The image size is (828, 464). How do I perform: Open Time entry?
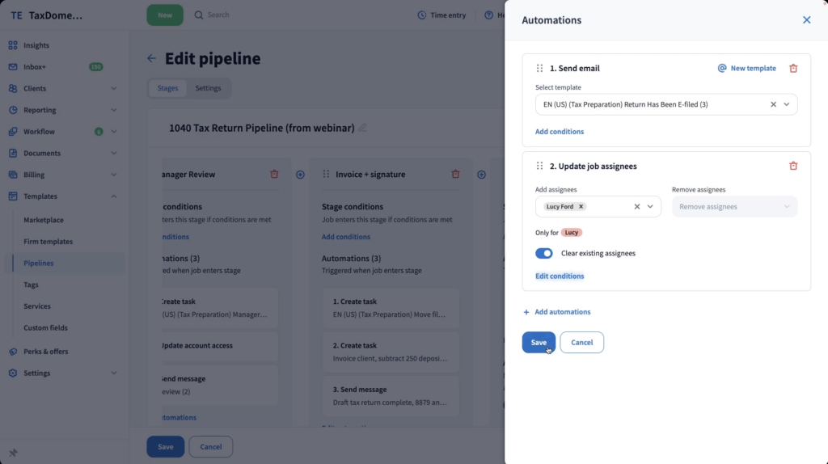tap(441, 15)
